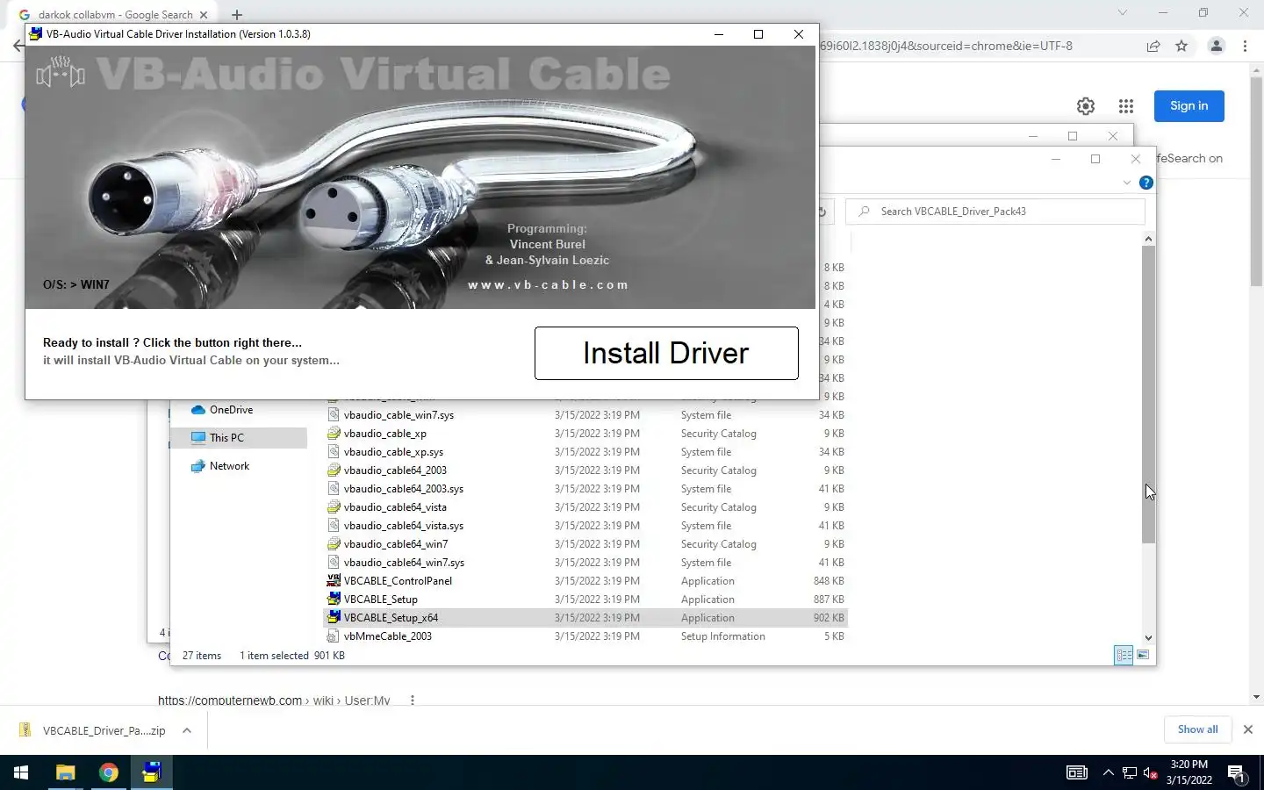Expand download item options chevron

pos(186,730)
